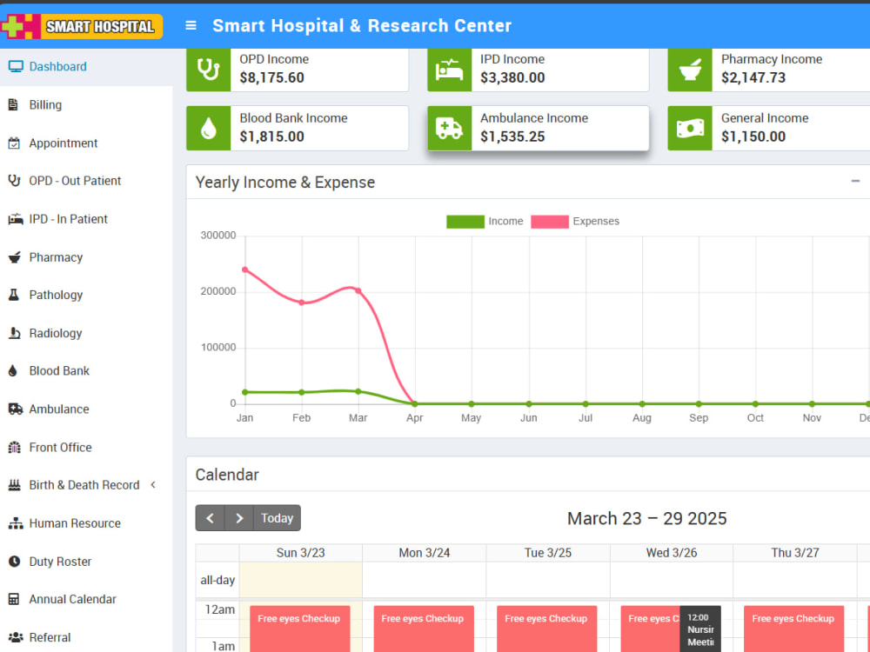Click the IPD bed sidebar icon
Screen dimensions: 870x652
click(x=16, y=219)
